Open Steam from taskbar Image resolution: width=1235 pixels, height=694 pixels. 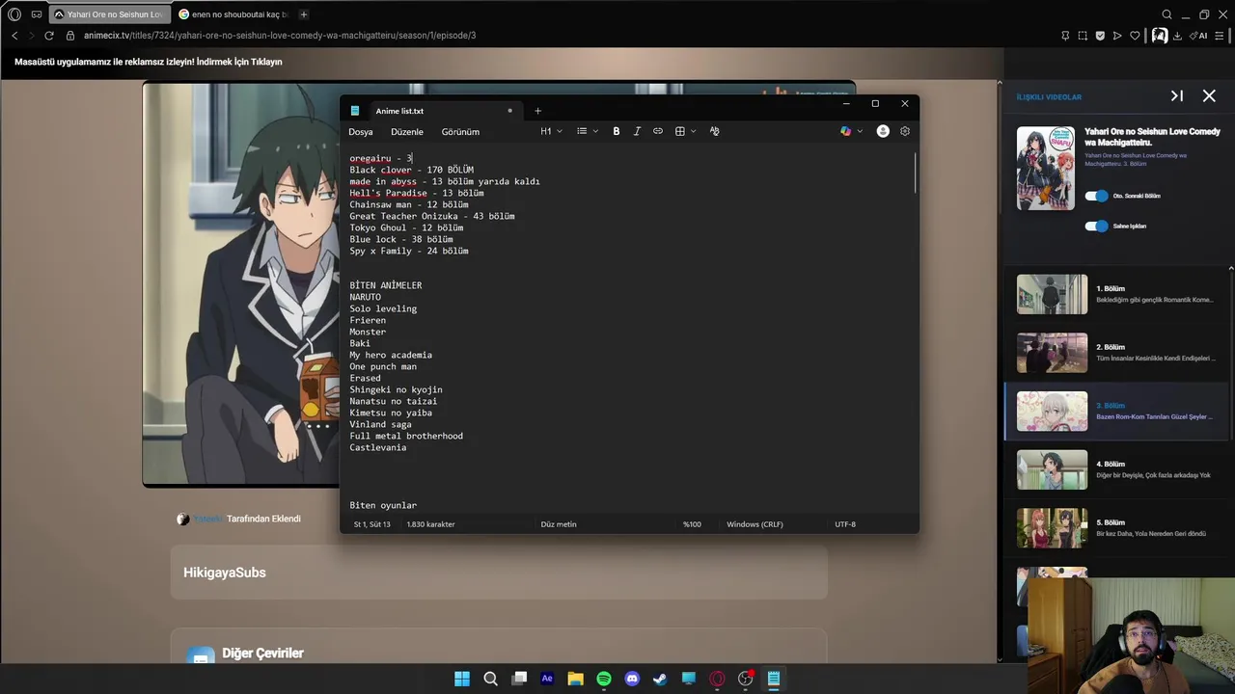tap(660, 679)
